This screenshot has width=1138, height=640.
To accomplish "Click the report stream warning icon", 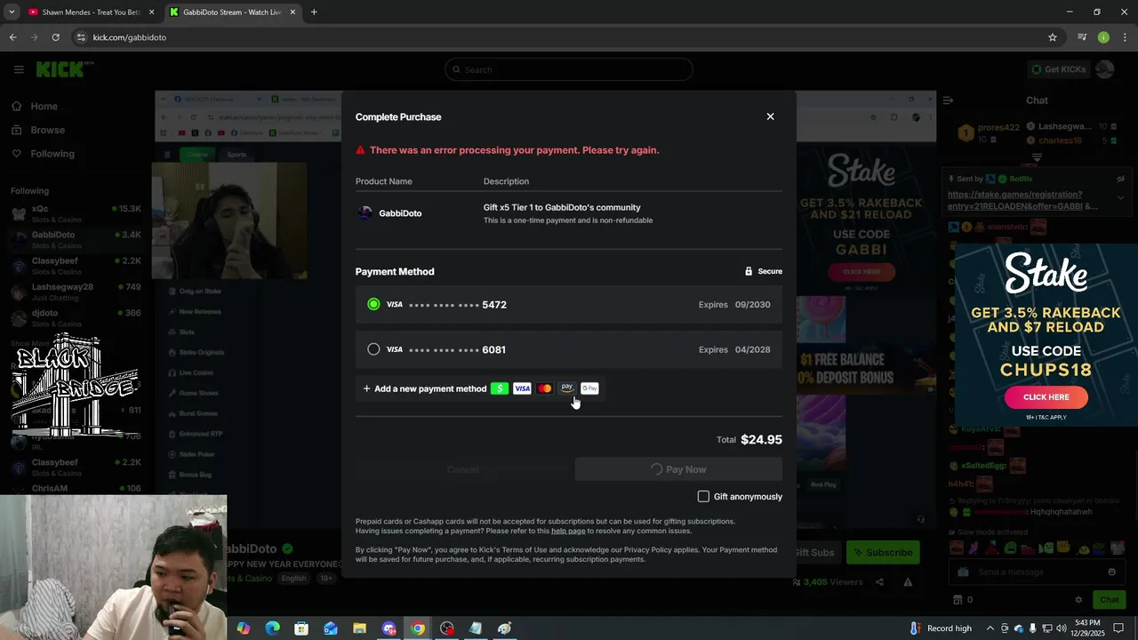I will click(x=908, y=582).
